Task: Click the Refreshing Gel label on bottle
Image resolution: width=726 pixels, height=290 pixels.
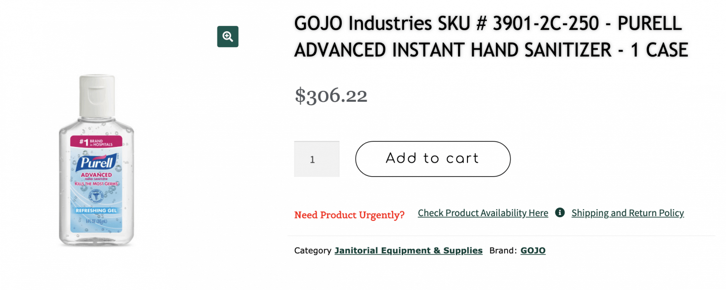Action: (x=96, y=210)
